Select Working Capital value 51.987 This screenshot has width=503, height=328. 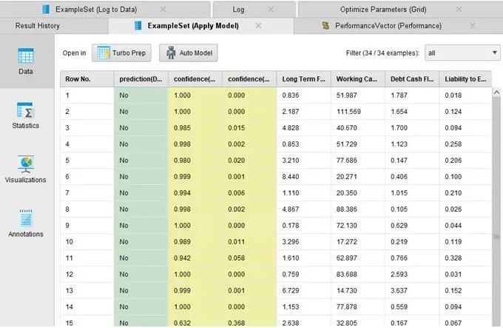346,96
